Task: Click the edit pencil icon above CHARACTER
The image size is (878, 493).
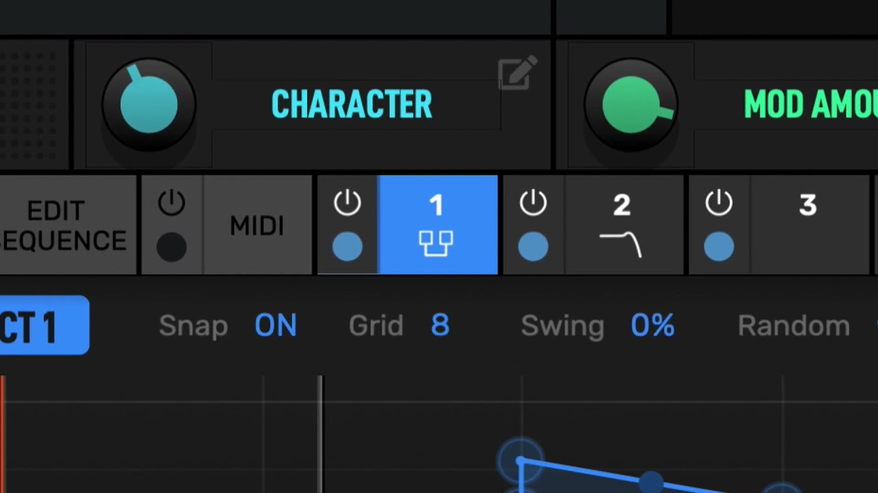Action: (x=517, y=73)
